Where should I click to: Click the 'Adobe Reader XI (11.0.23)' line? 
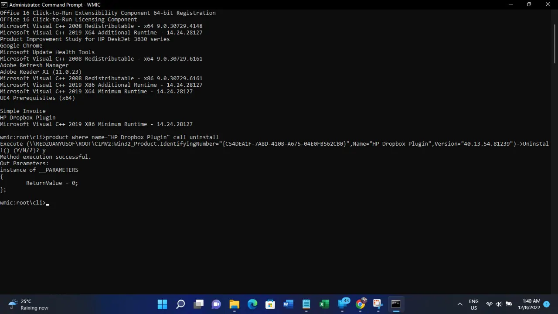pos(41,72)
